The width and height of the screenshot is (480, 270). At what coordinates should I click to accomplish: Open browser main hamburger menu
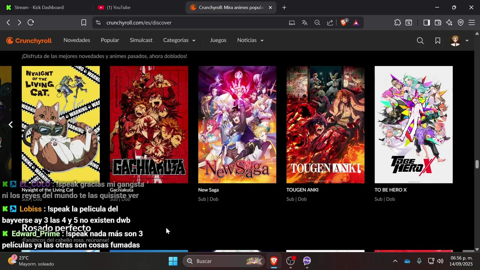[472, 22]
